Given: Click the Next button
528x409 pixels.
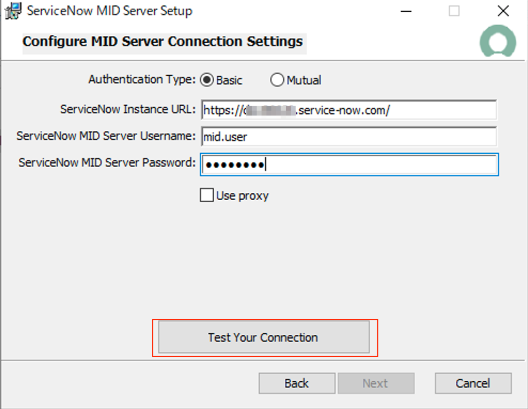Looking at the screenshot, I should (x=376, y=383).
